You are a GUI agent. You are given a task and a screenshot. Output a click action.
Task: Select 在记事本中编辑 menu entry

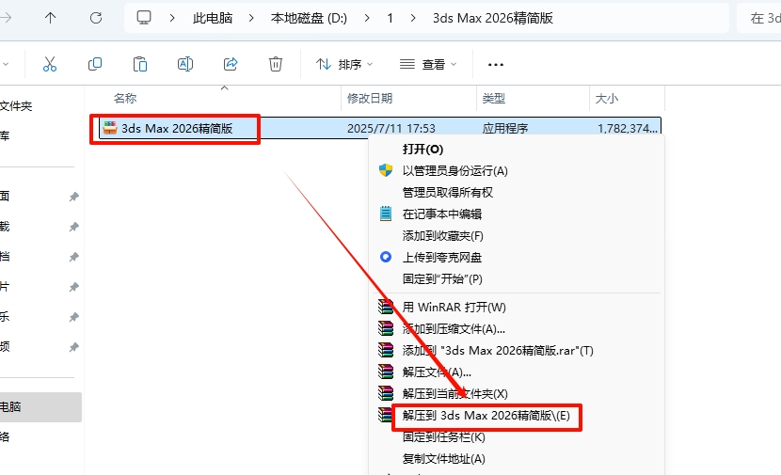click(x=442, y=214)
